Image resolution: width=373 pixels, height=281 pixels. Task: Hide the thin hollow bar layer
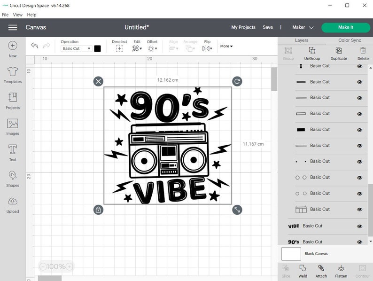pyautogui.click(x=359, y=146)
